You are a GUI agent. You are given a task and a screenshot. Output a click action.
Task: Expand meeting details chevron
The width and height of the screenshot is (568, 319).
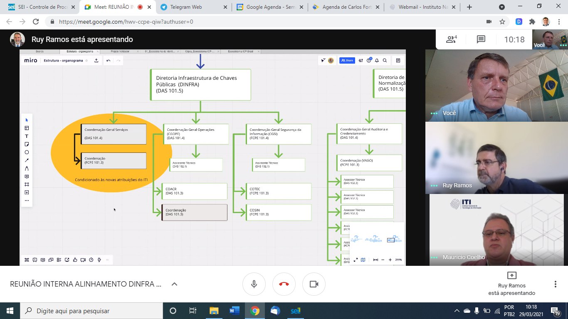point(175,284)
